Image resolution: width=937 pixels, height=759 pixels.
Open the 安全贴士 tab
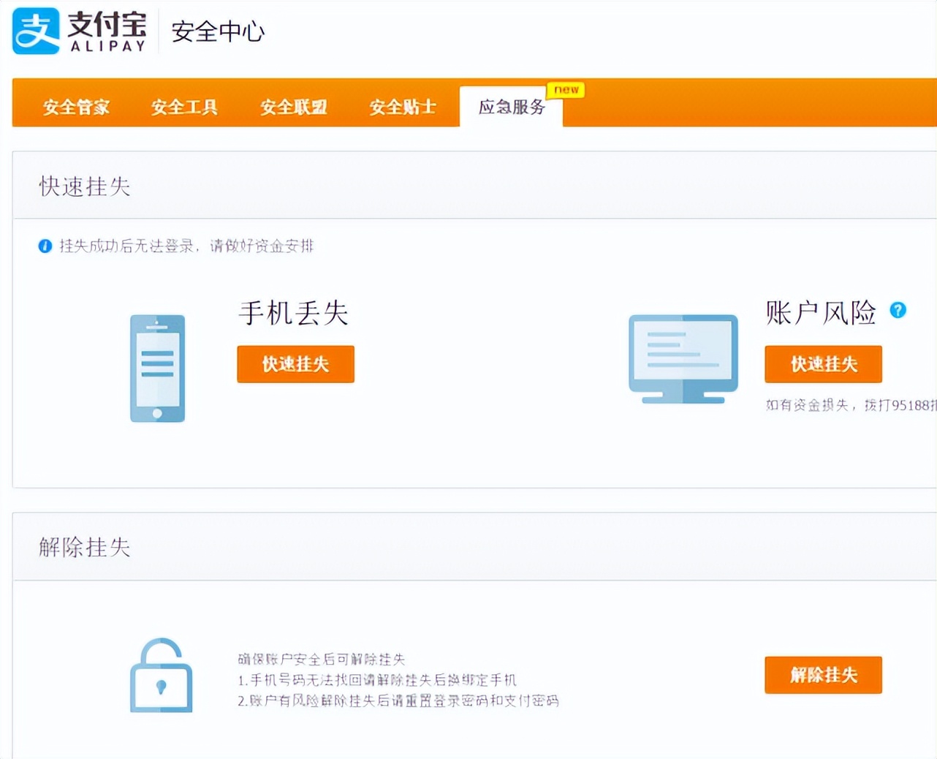pos(401,107)
